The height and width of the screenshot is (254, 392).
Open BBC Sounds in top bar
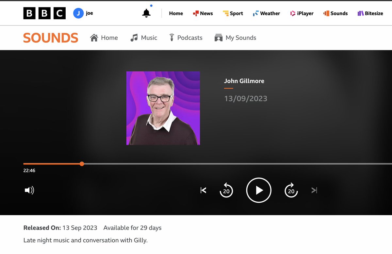335,13
